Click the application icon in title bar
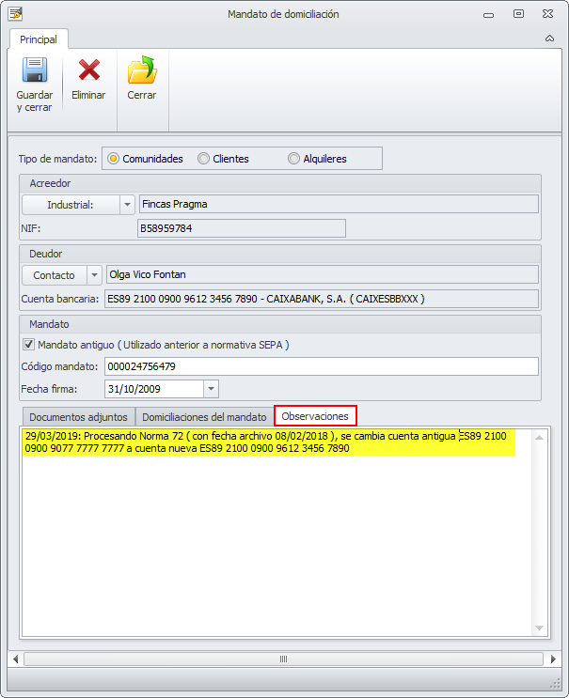Viewport: 569px width, 698px height. (15, 14)
